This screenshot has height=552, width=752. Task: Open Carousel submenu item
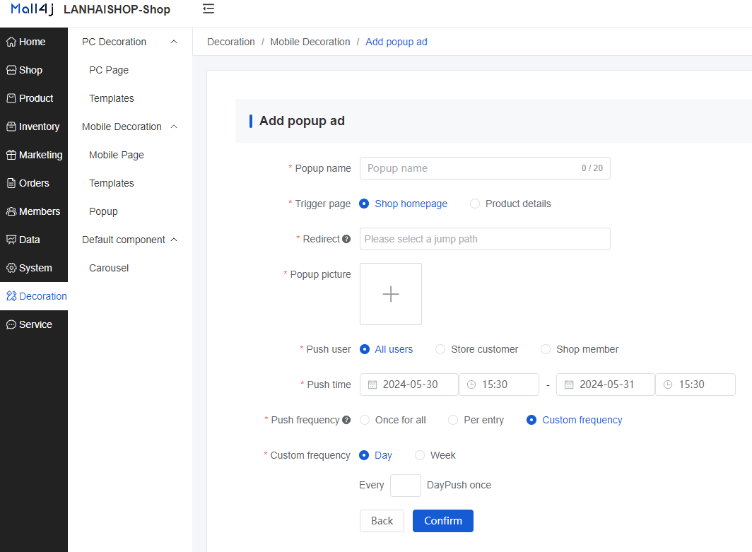(x=109, y=268)
